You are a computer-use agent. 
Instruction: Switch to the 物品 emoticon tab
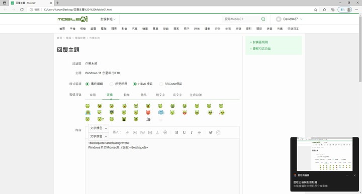click(x=144, y=95)
